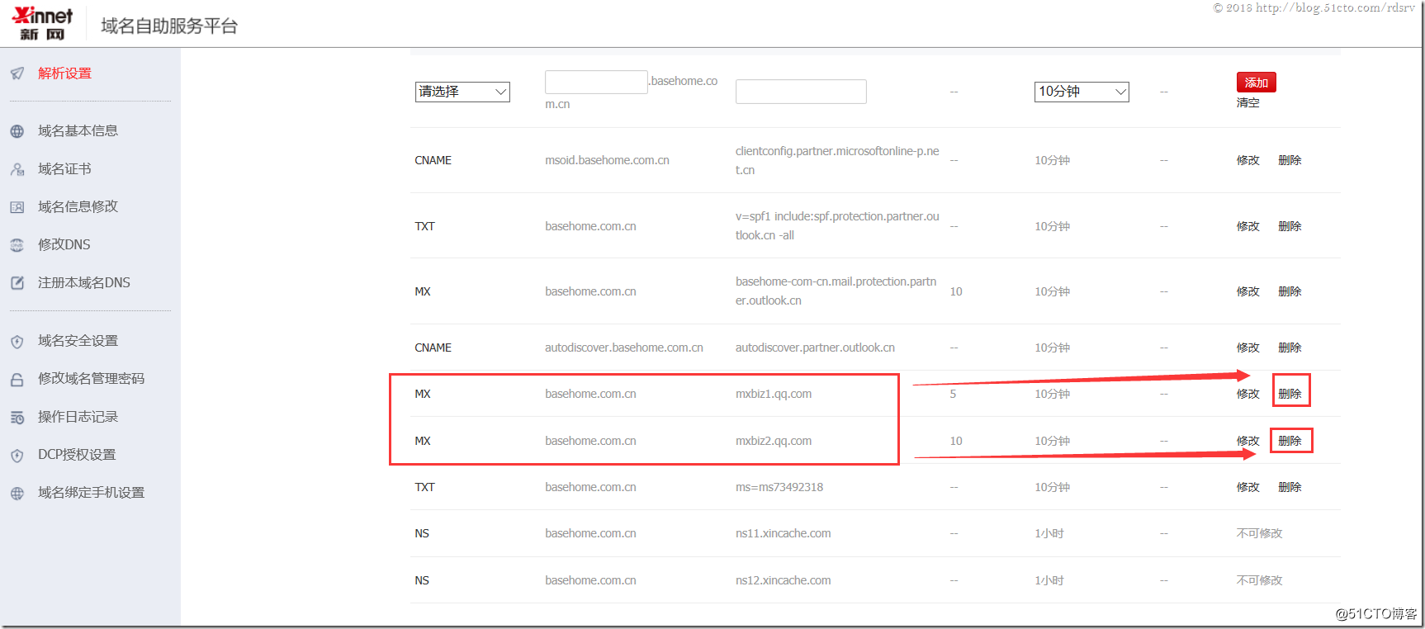
Task: Click the icon beside 域名信息修改
Action: (x=17, y=207)
